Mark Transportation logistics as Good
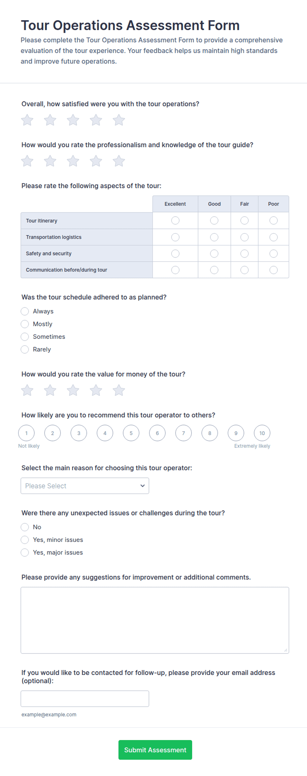The height and width of the screenshot is (776, 307). 214,237
